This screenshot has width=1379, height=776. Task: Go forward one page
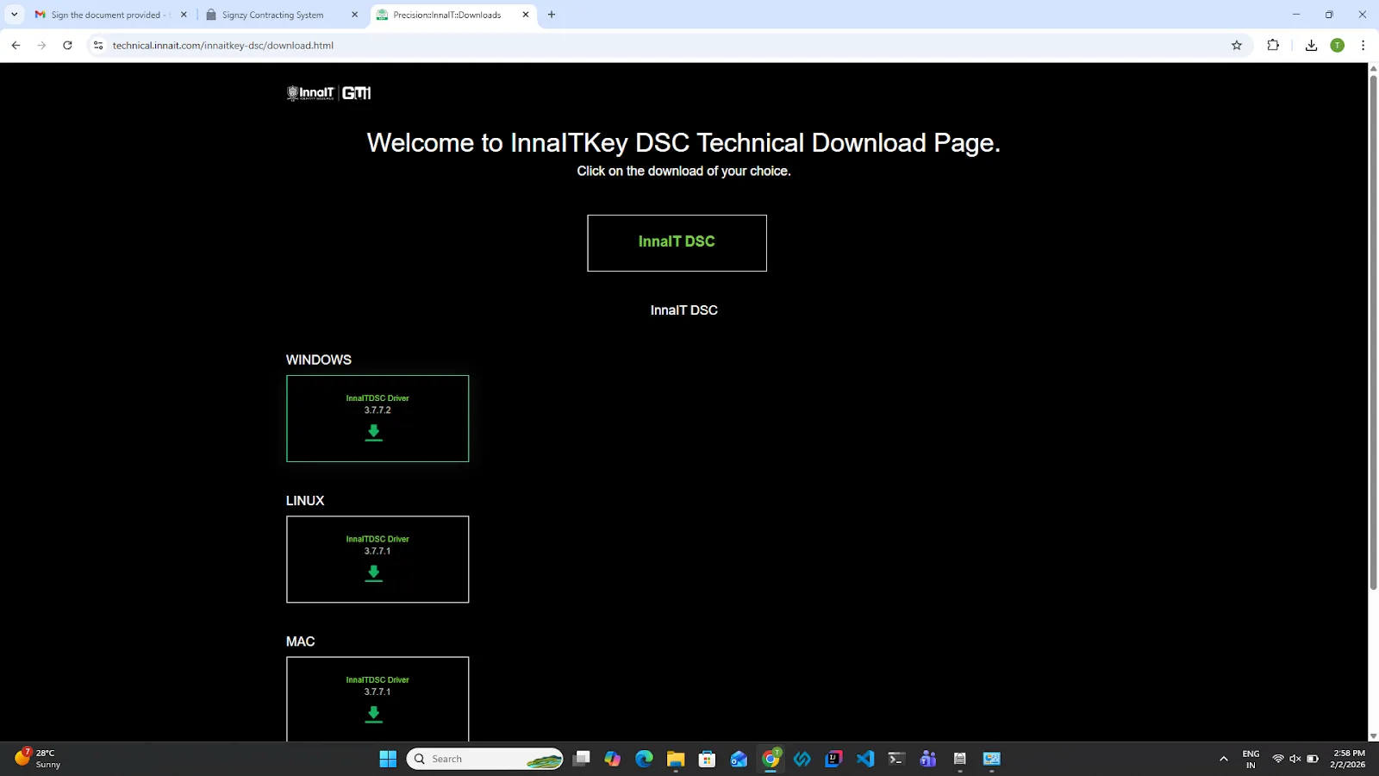41,46
